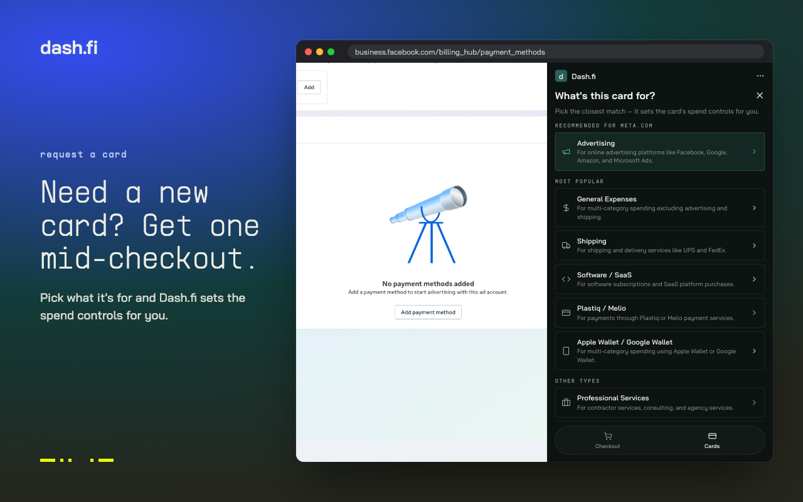The width and height of the screenshot is (803, 502).
Task: Click the megaphone Advertising icon
Action: pyautogui.click(x=566, y=152)
